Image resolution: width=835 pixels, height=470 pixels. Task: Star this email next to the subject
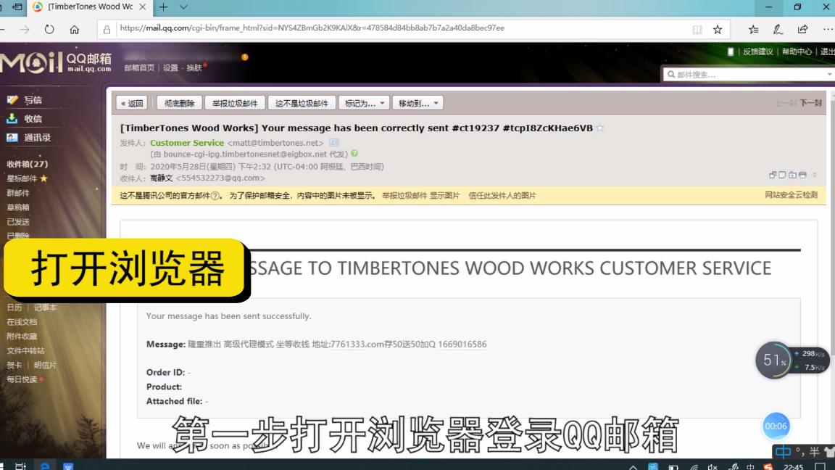pyautogui.click(x=599, y=128)
